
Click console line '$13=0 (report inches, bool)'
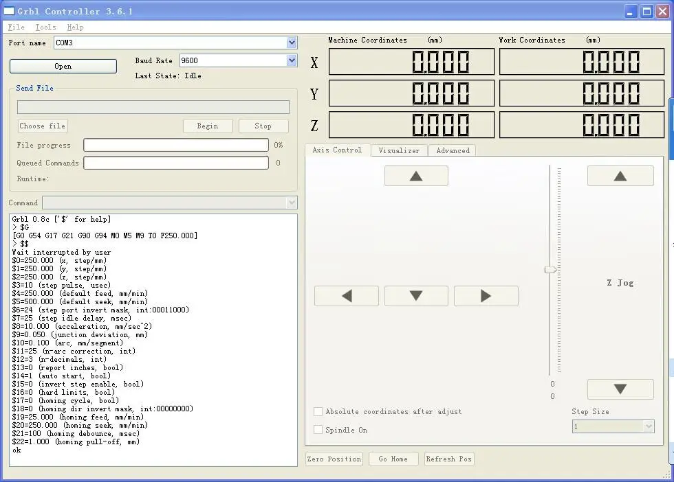coord(67,367)
